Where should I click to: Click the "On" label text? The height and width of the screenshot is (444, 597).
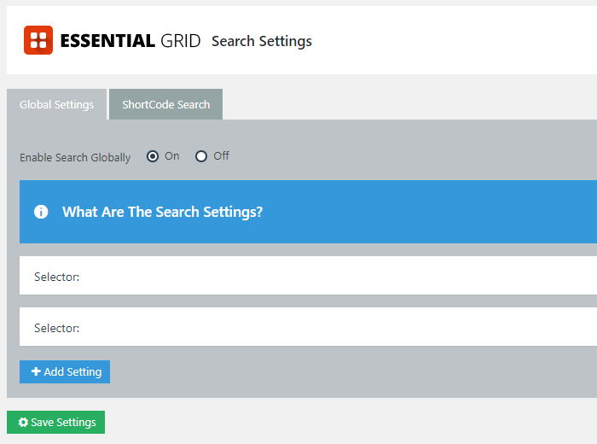pos(172,156)
